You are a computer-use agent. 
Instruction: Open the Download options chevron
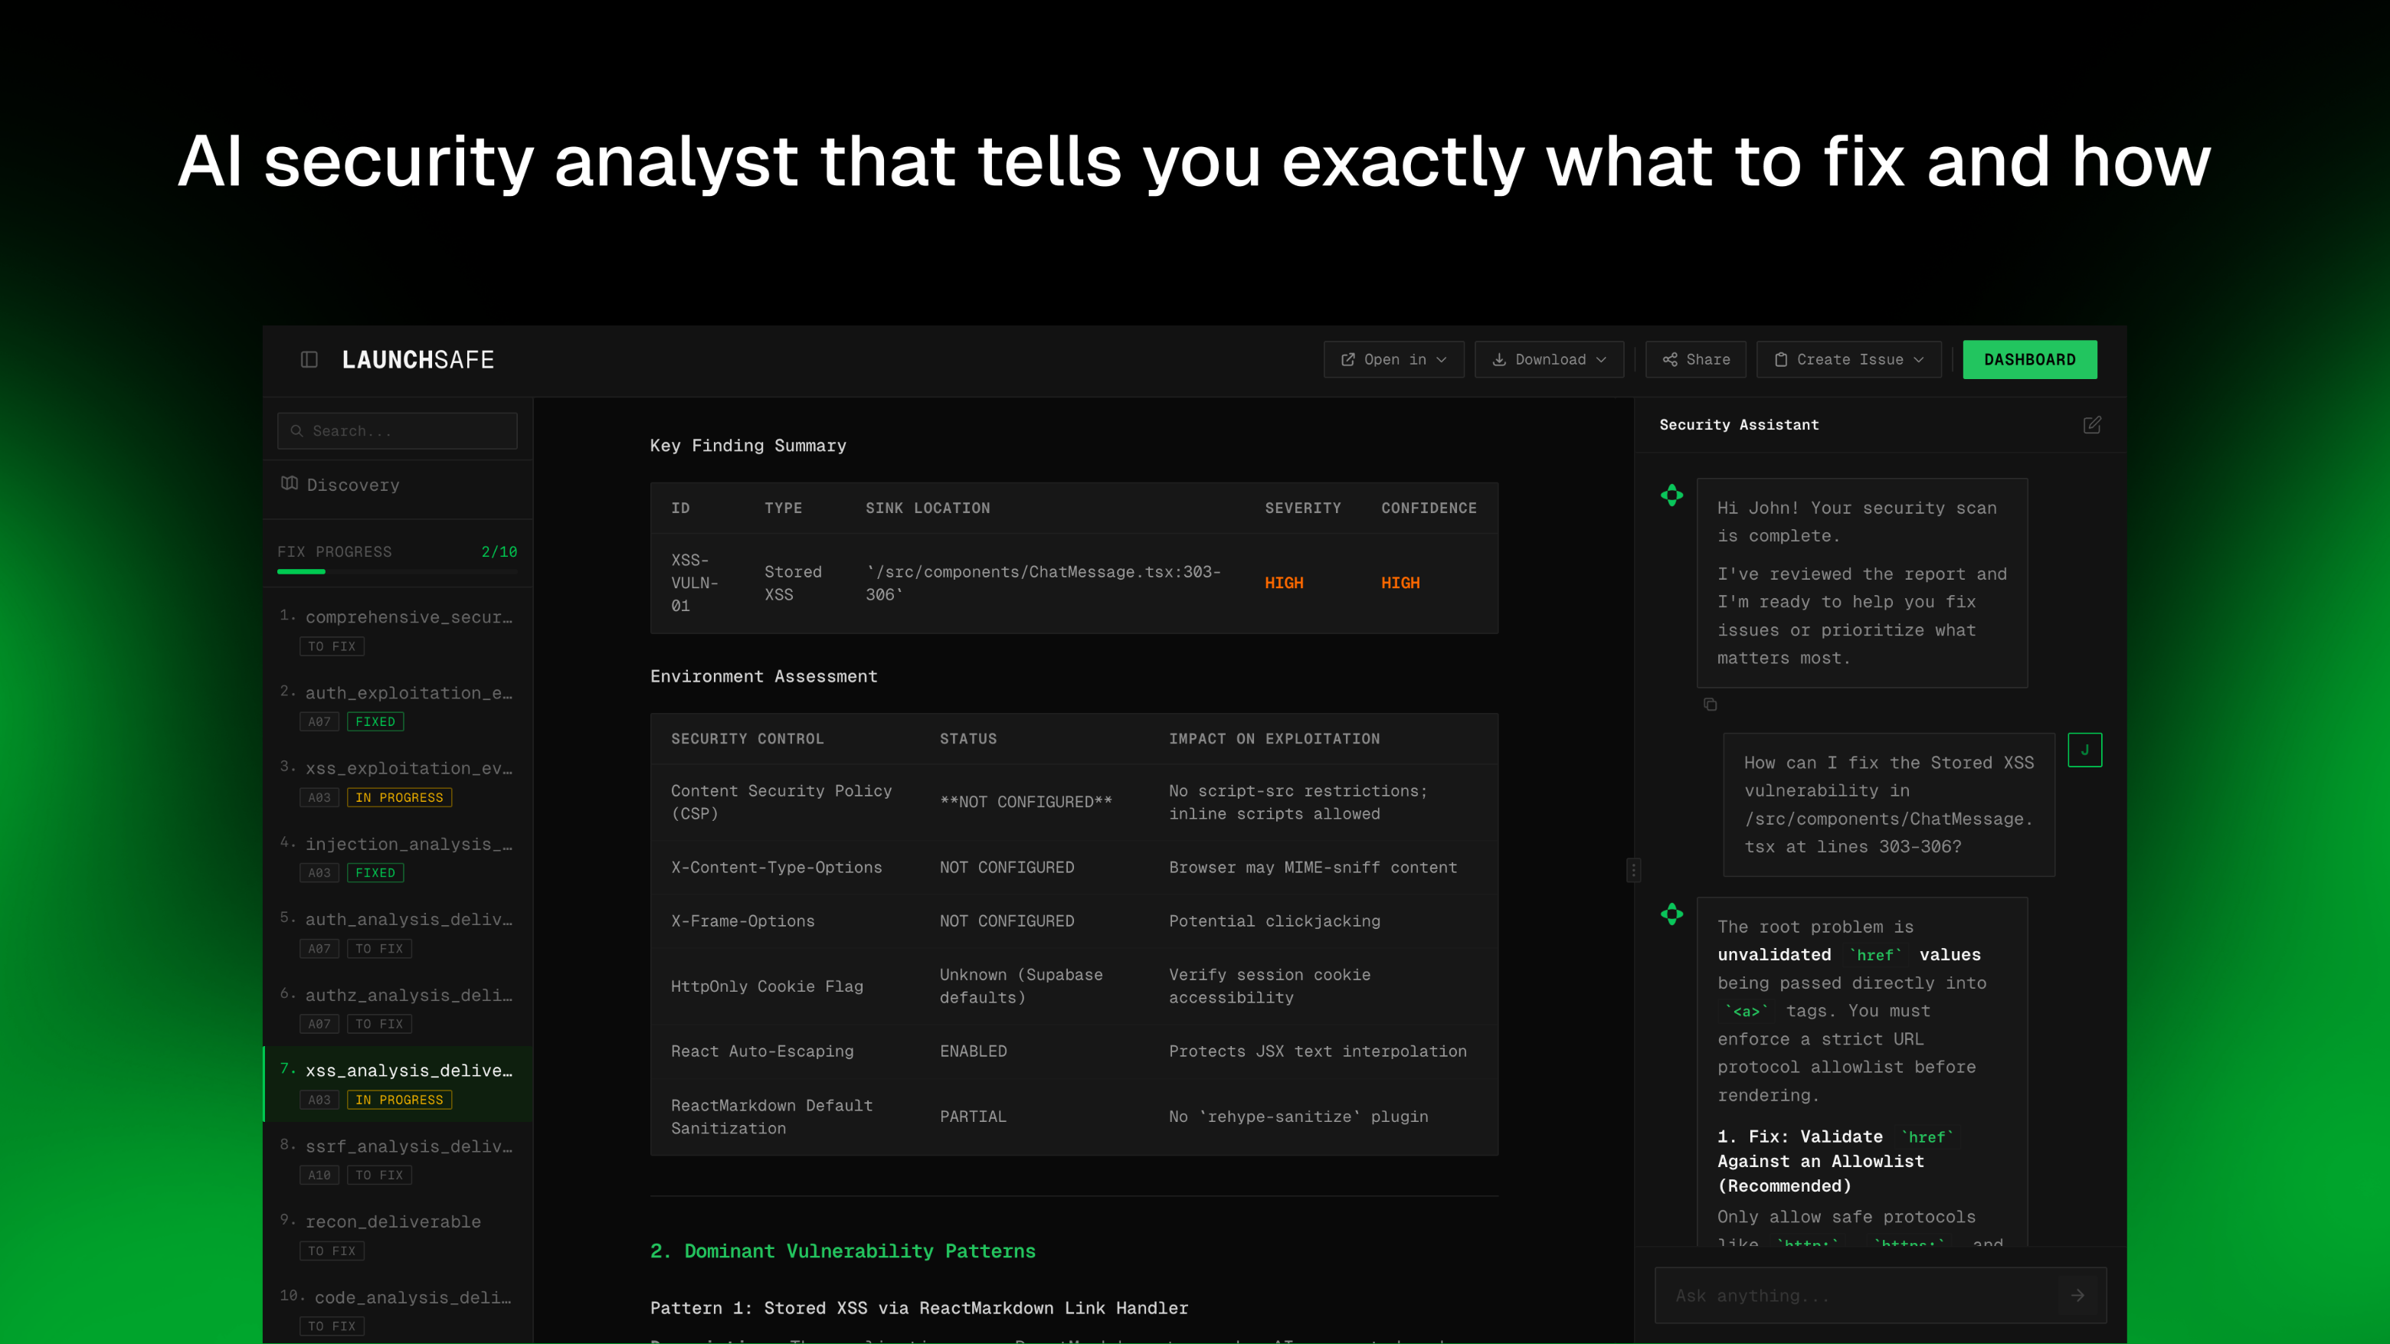(1603, 359)
